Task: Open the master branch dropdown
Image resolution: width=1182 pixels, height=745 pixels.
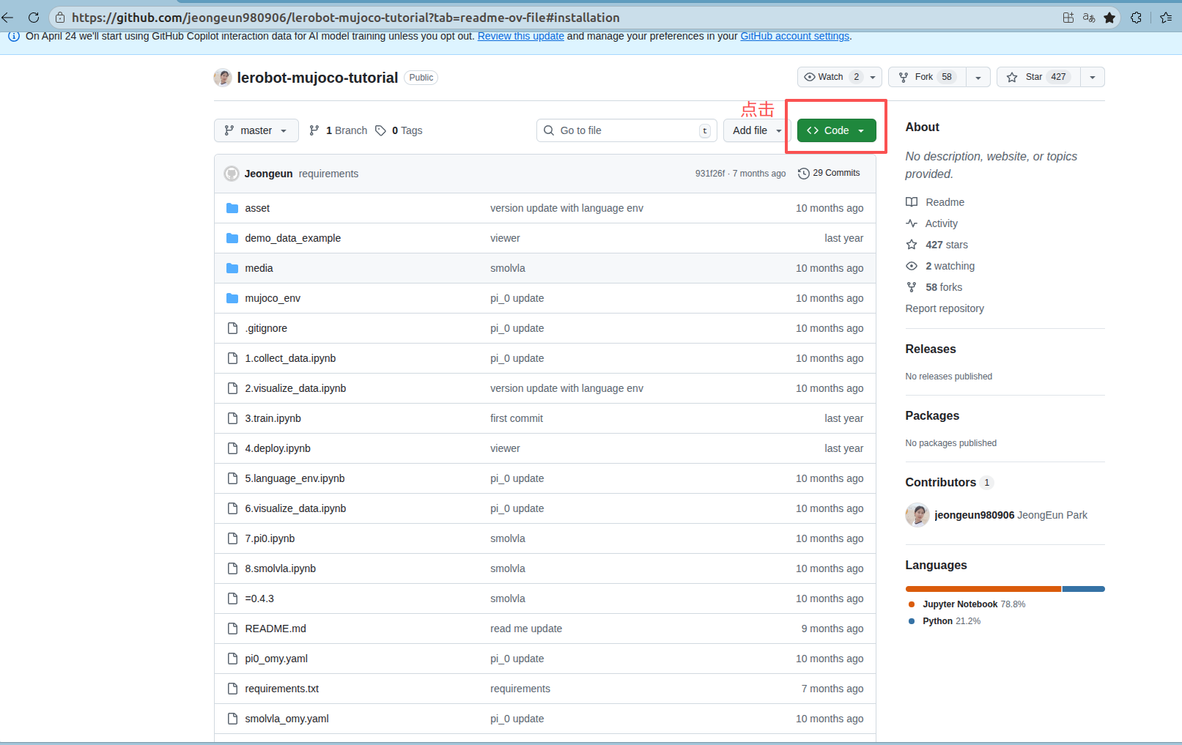Action: point(256,130)
